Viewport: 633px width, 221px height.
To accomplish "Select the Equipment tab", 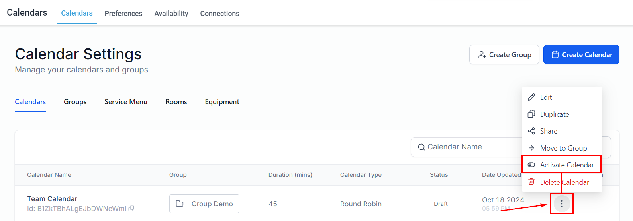I will (x=222, y=102).
